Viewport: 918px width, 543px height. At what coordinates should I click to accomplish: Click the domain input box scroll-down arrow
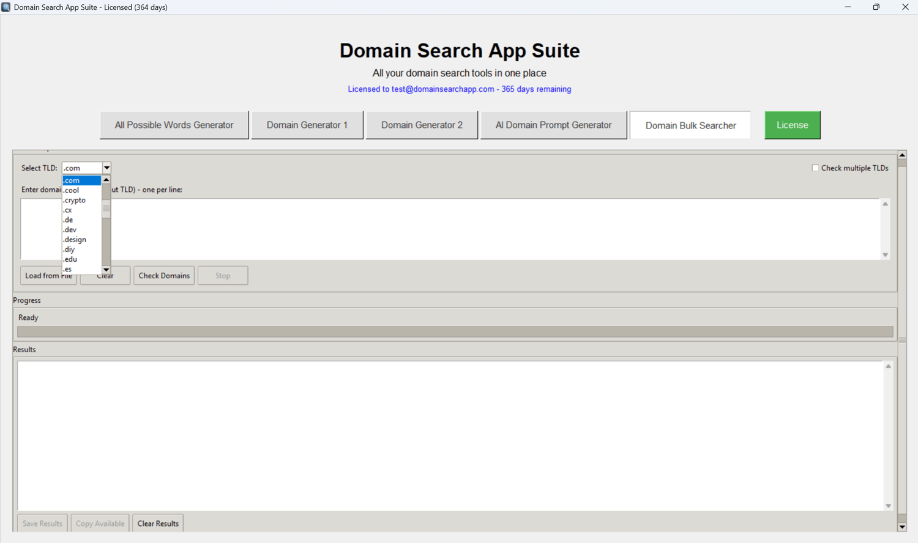pyautogui.click(x=885, y=255)
